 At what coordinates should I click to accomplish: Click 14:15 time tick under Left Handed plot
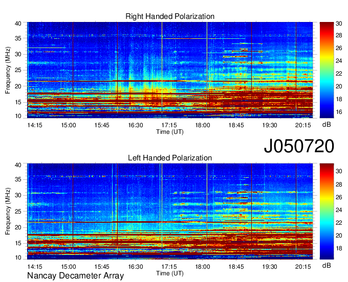point(35,267)
